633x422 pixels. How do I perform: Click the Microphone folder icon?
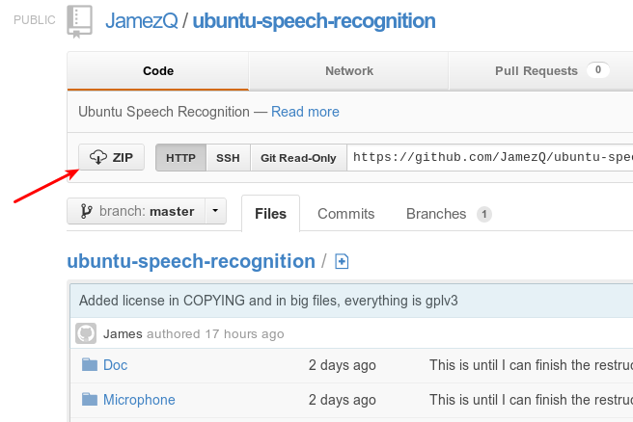click(x=90, y=400)
